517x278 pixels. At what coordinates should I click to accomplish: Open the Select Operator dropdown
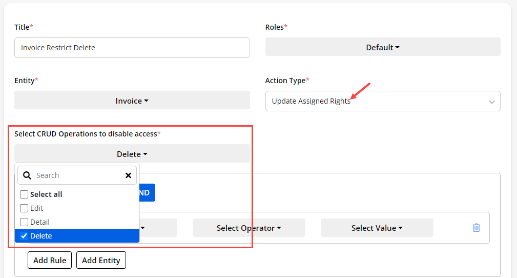249,228
